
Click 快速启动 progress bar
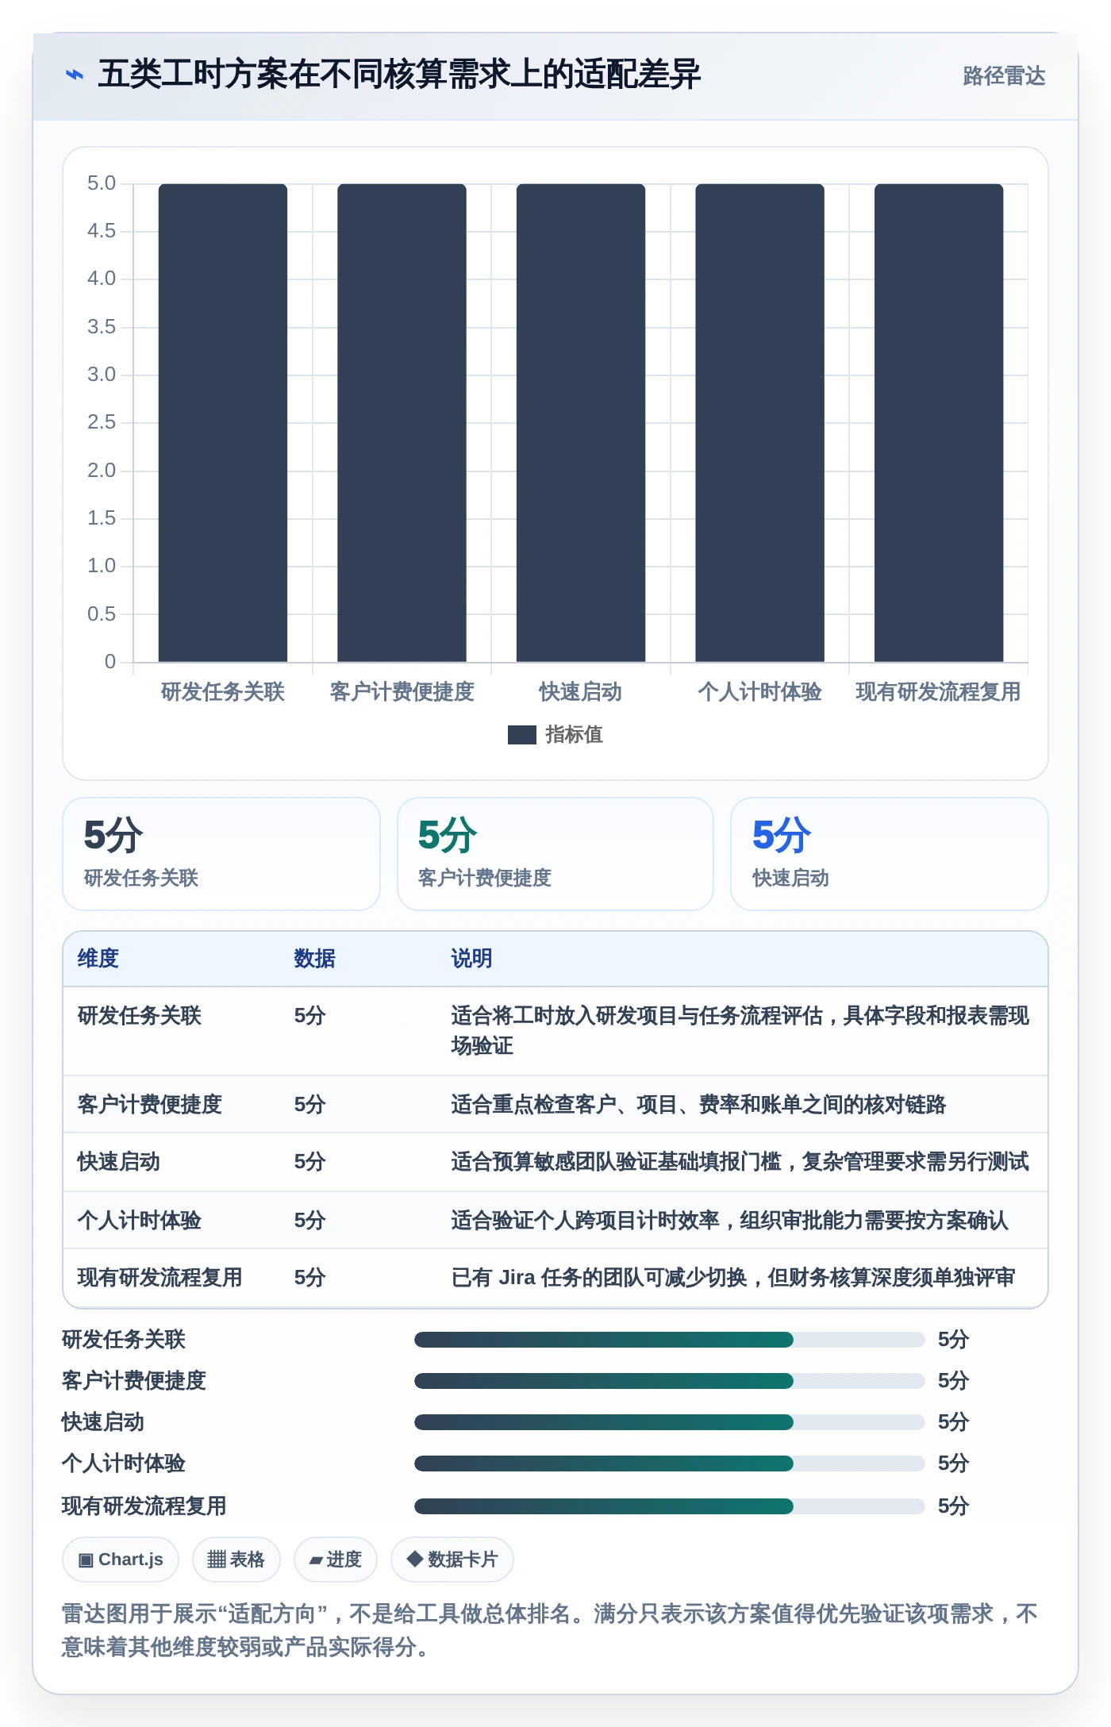point(670,1422)
